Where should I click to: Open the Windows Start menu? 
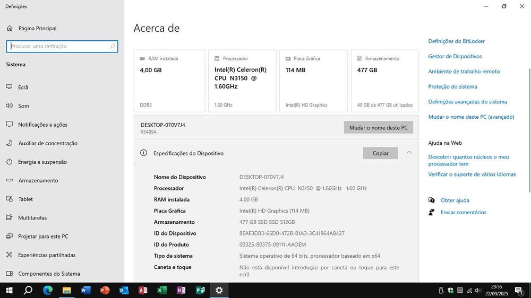(10, 290)
